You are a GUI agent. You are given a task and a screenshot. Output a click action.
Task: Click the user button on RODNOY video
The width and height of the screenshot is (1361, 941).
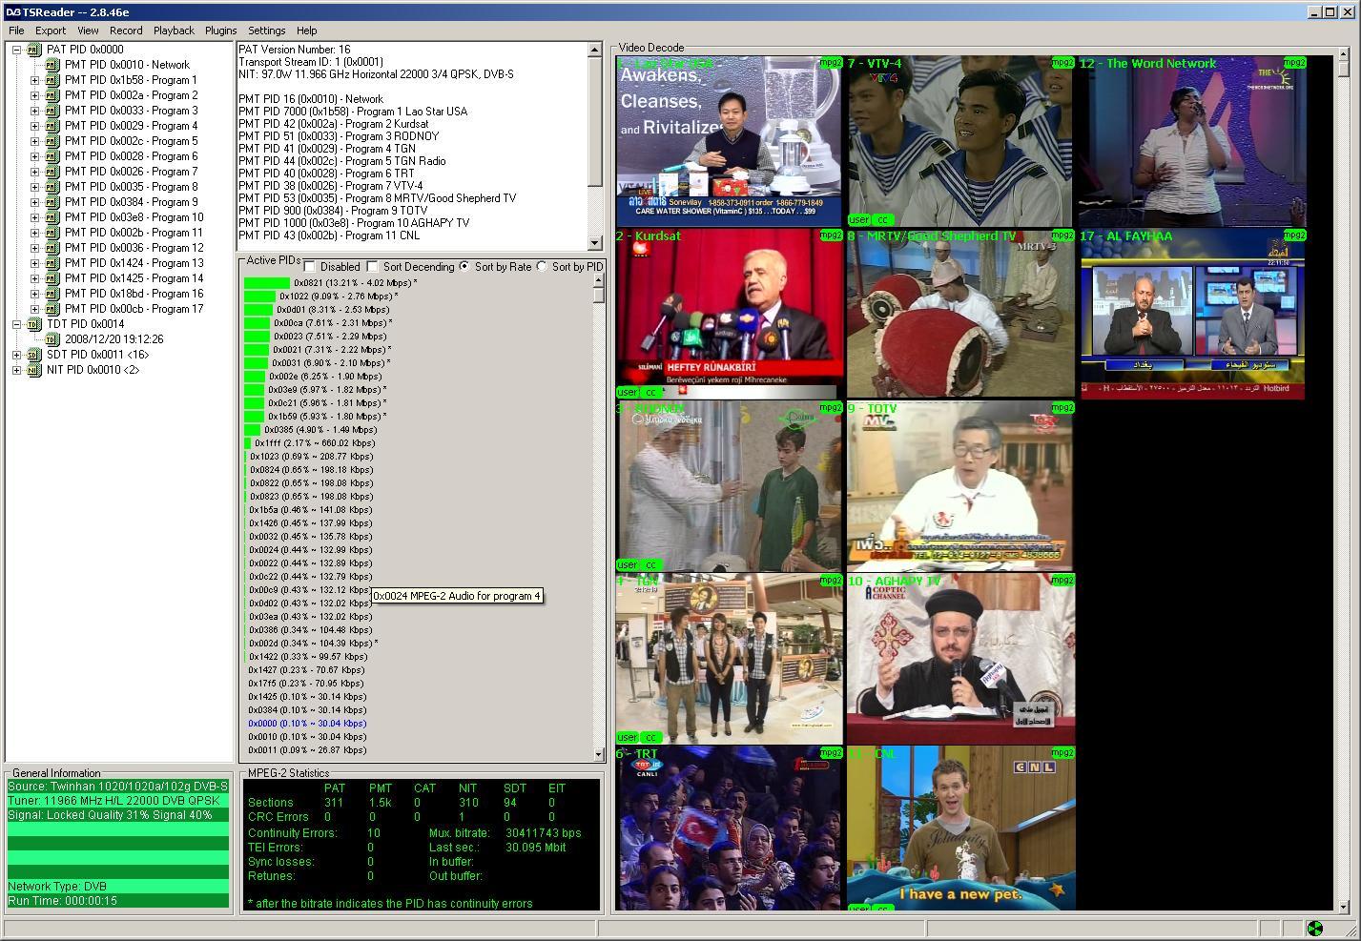click(x=627, y=564)
